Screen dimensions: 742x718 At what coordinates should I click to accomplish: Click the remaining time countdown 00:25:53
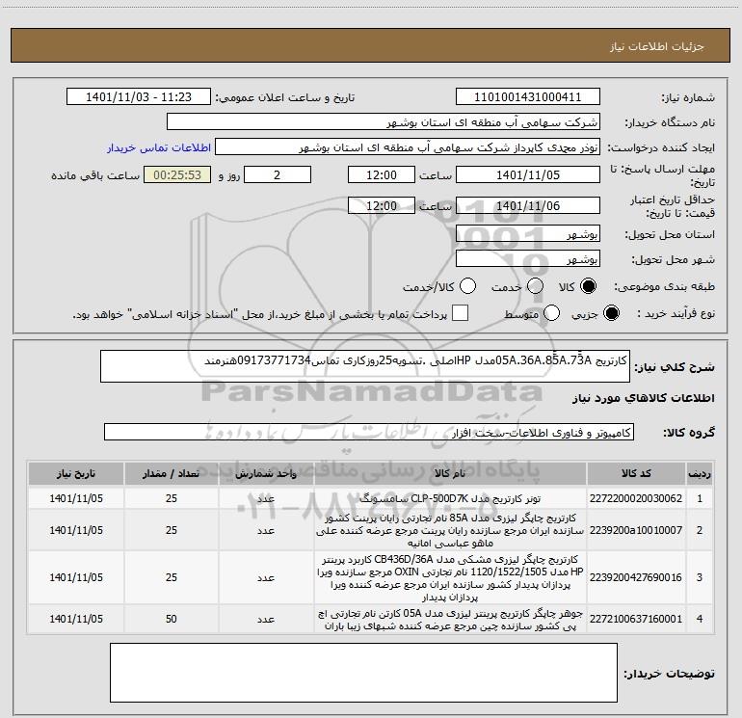click(x=177, y=175)
